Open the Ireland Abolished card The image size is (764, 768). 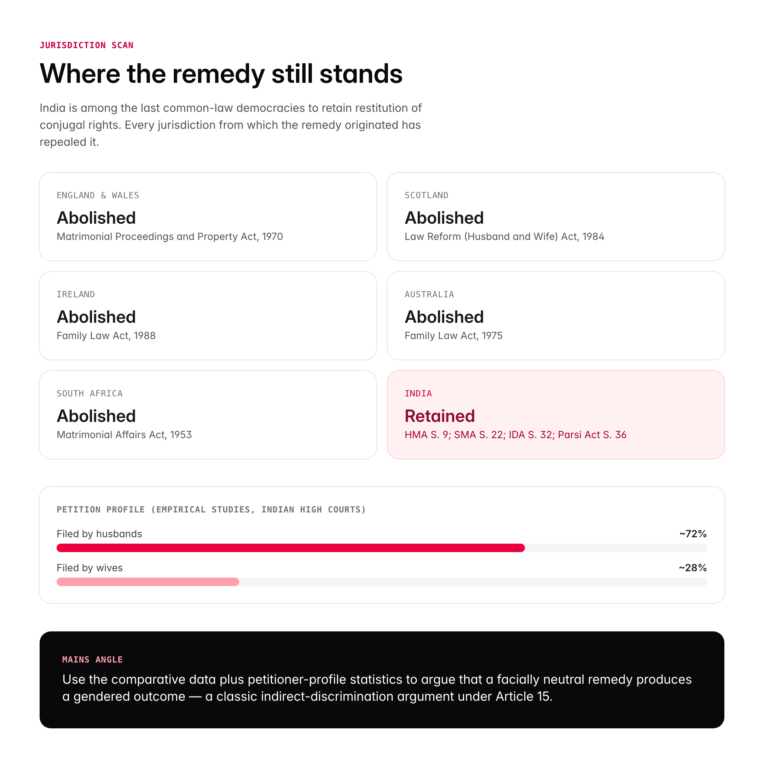click(208, 316)
